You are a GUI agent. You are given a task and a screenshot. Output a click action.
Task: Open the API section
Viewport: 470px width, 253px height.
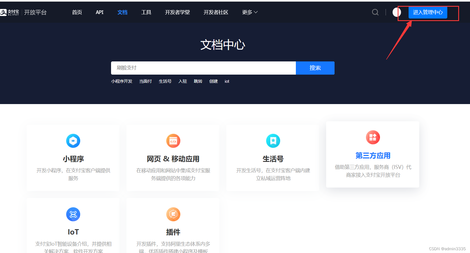(100, 12)
